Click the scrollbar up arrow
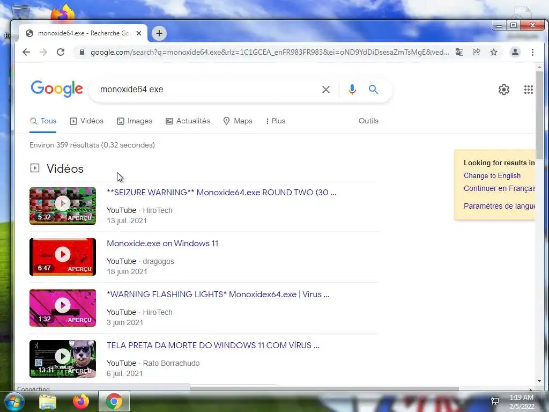Image resolution: width=549 pixels, height=412 pixels. coord(539,67)
